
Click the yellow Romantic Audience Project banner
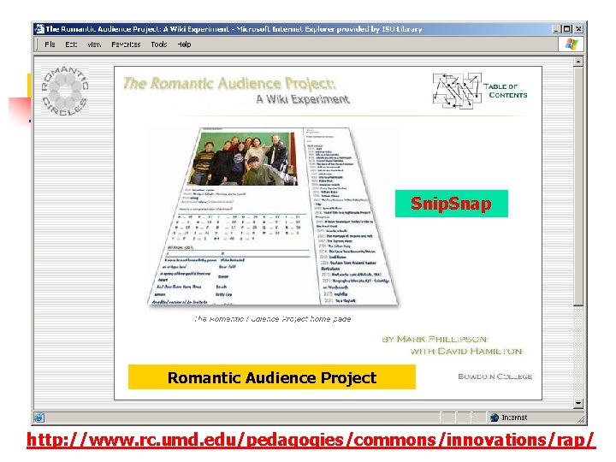tap(272, 377)
